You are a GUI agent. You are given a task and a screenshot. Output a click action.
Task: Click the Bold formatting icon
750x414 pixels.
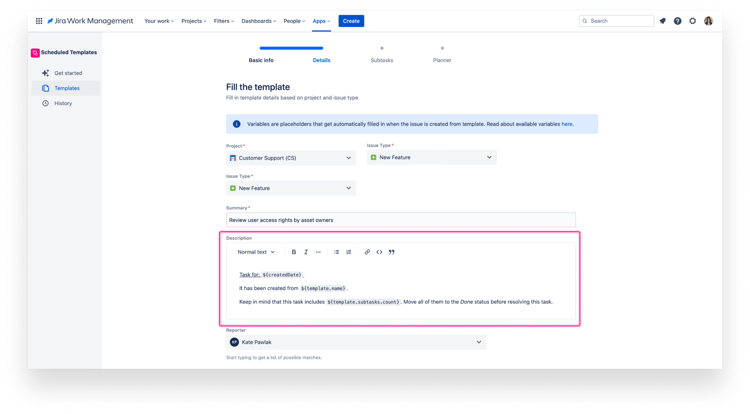[x=294, y=252]
